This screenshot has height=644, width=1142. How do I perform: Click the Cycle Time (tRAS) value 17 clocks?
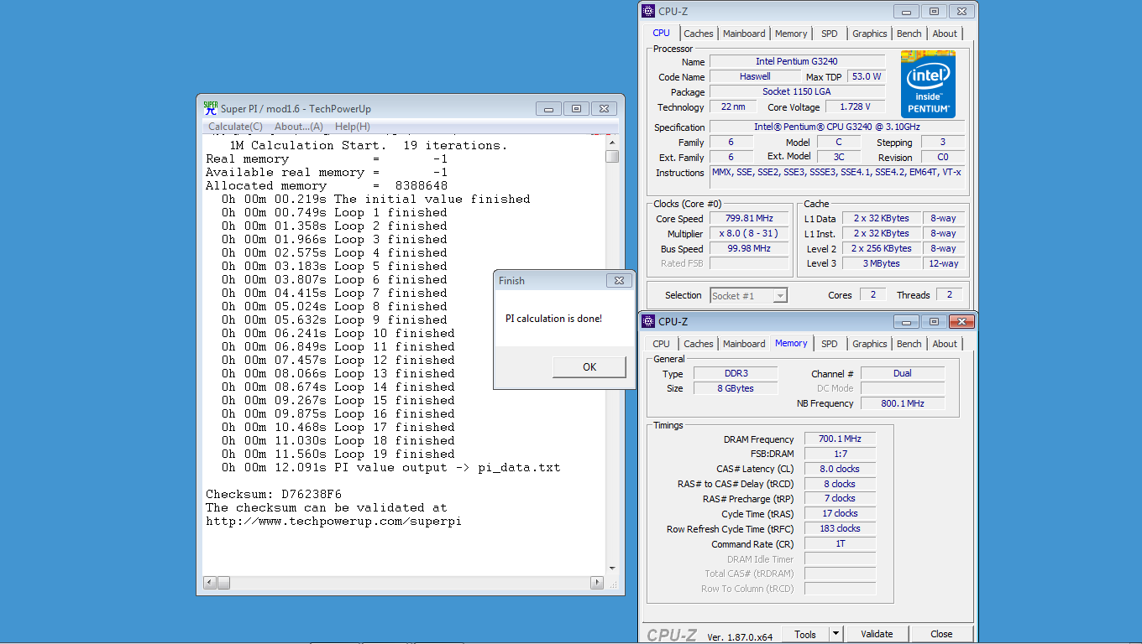840,513
